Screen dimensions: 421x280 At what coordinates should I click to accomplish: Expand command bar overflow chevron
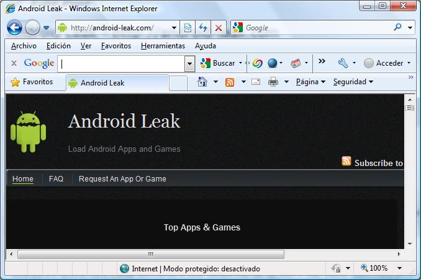pos(411,77)
